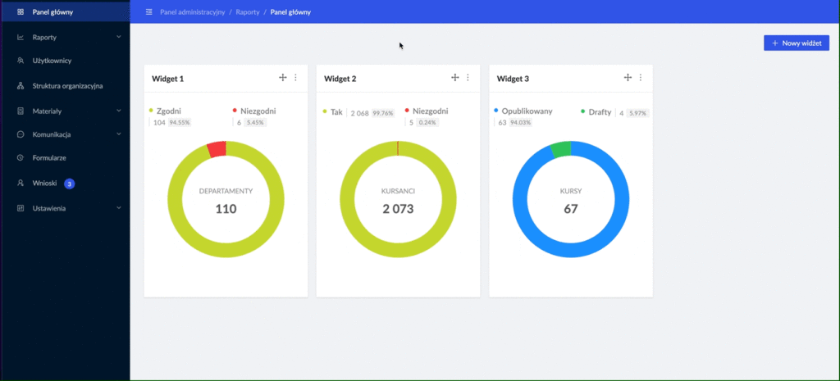
Task: Click the red segment of Departamenty donut chart
Action: point(217,149)
